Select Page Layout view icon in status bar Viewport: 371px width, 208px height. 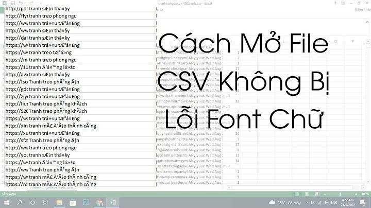[307, 194]
